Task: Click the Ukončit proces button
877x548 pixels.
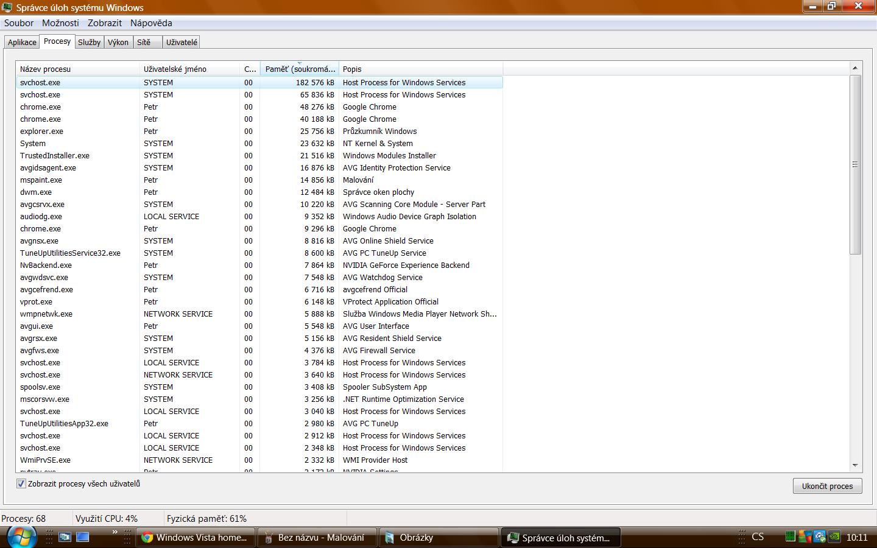Action: tap(827, 486)
